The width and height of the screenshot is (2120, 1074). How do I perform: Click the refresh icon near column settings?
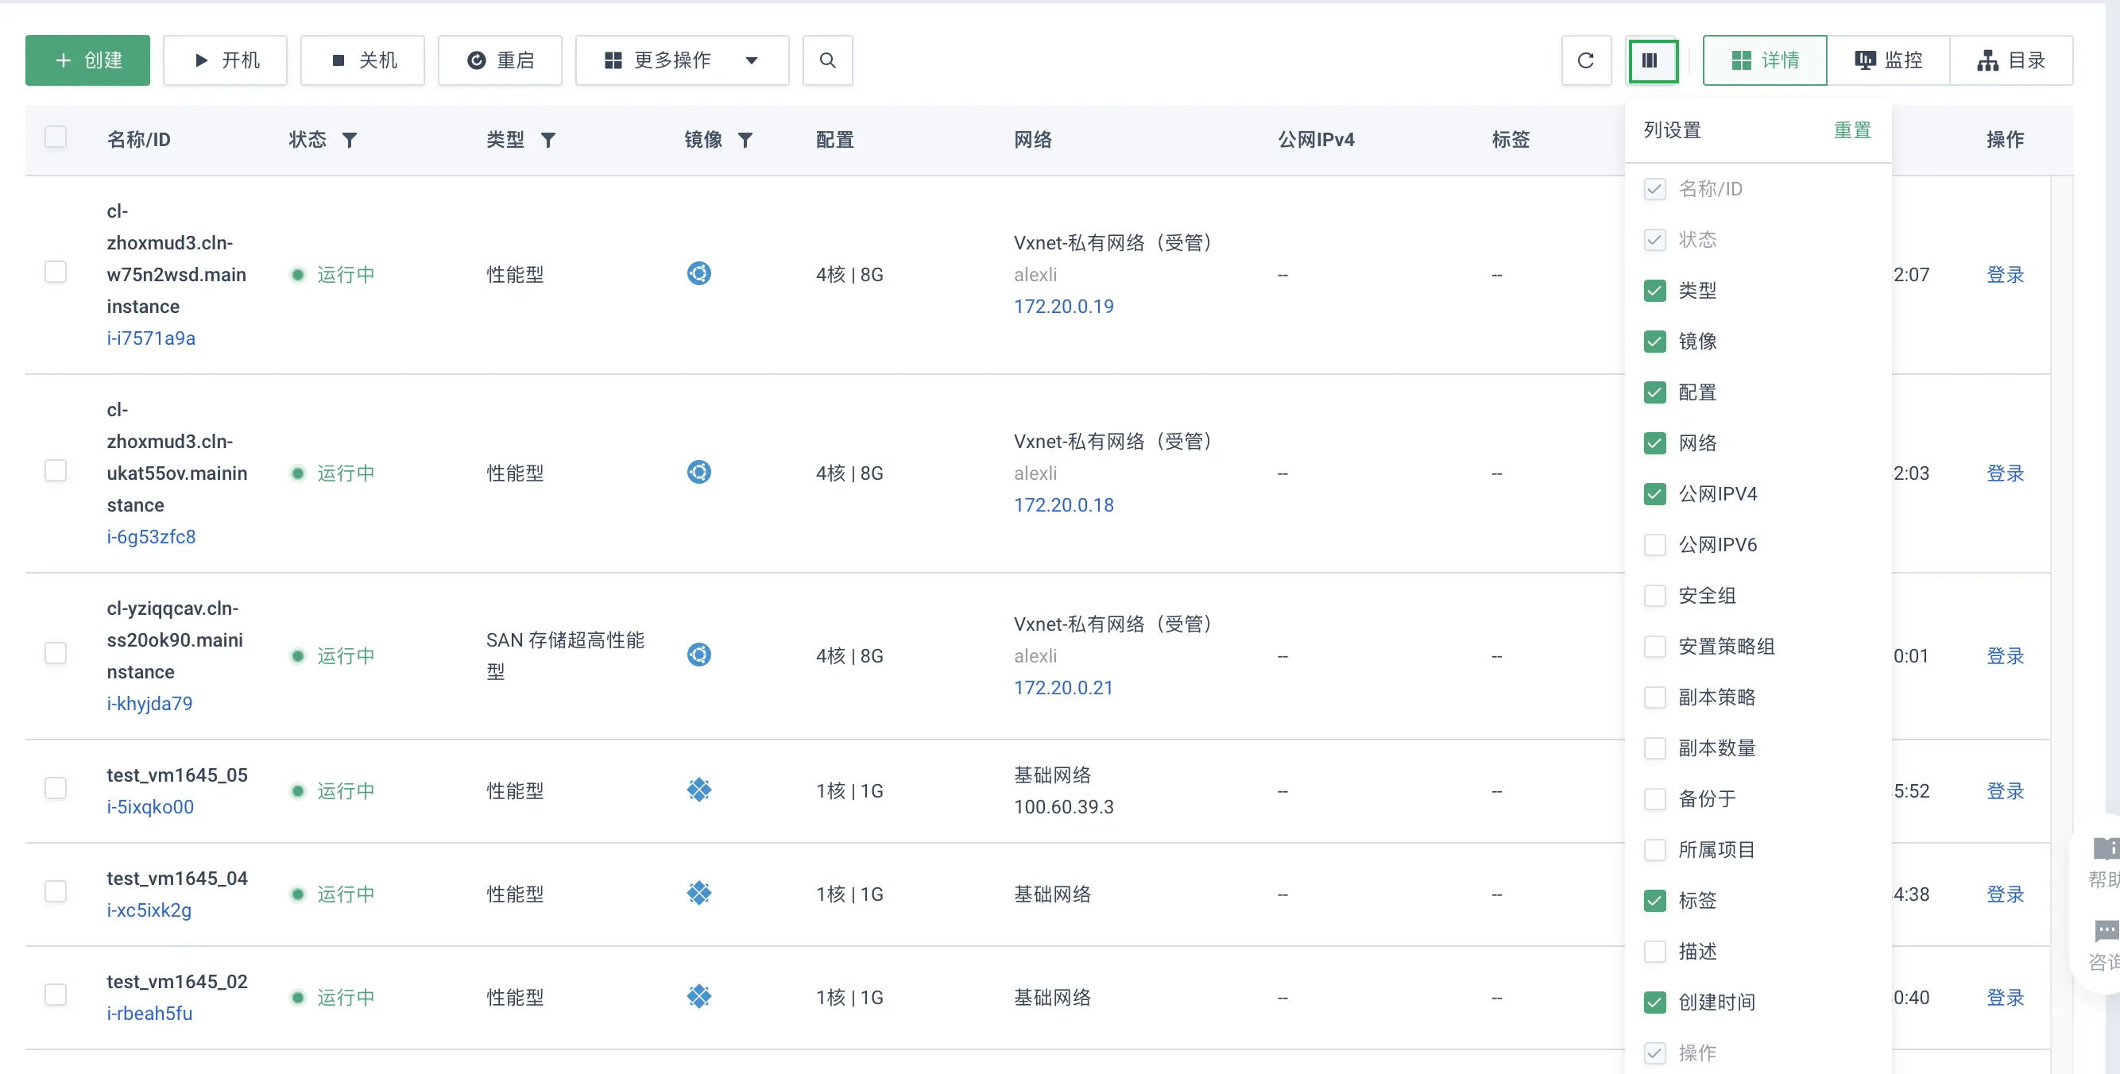coord(1586,60)
